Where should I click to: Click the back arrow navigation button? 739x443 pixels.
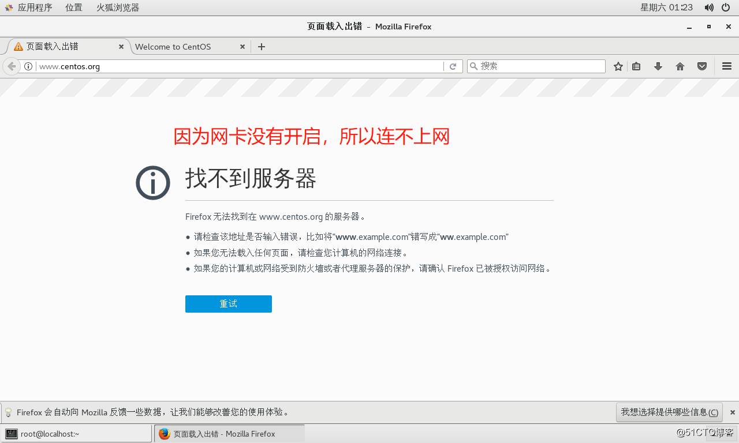[x=12, y=66]
